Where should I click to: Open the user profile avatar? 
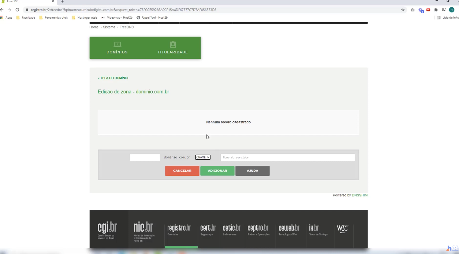452,10
